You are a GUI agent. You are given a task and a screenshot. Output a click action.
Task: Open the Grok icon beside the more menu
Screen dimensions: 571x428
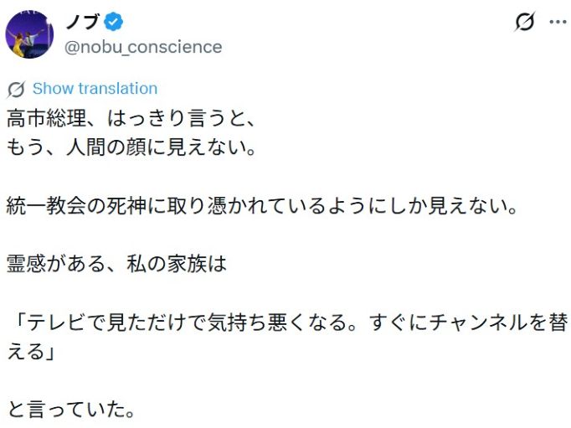525,22
